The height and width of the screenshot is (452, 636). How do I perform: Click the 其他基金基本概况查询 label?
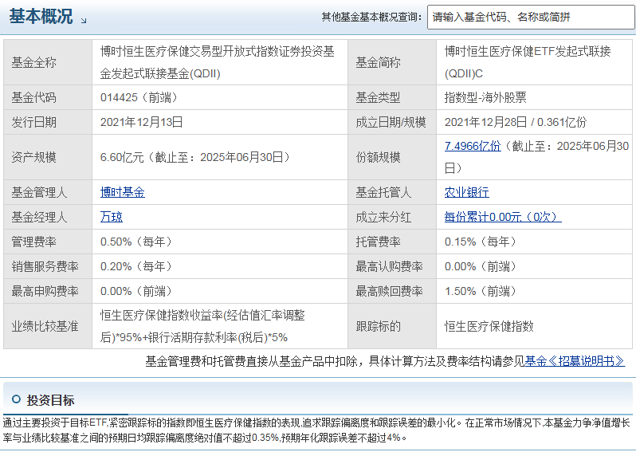(372, 17)
